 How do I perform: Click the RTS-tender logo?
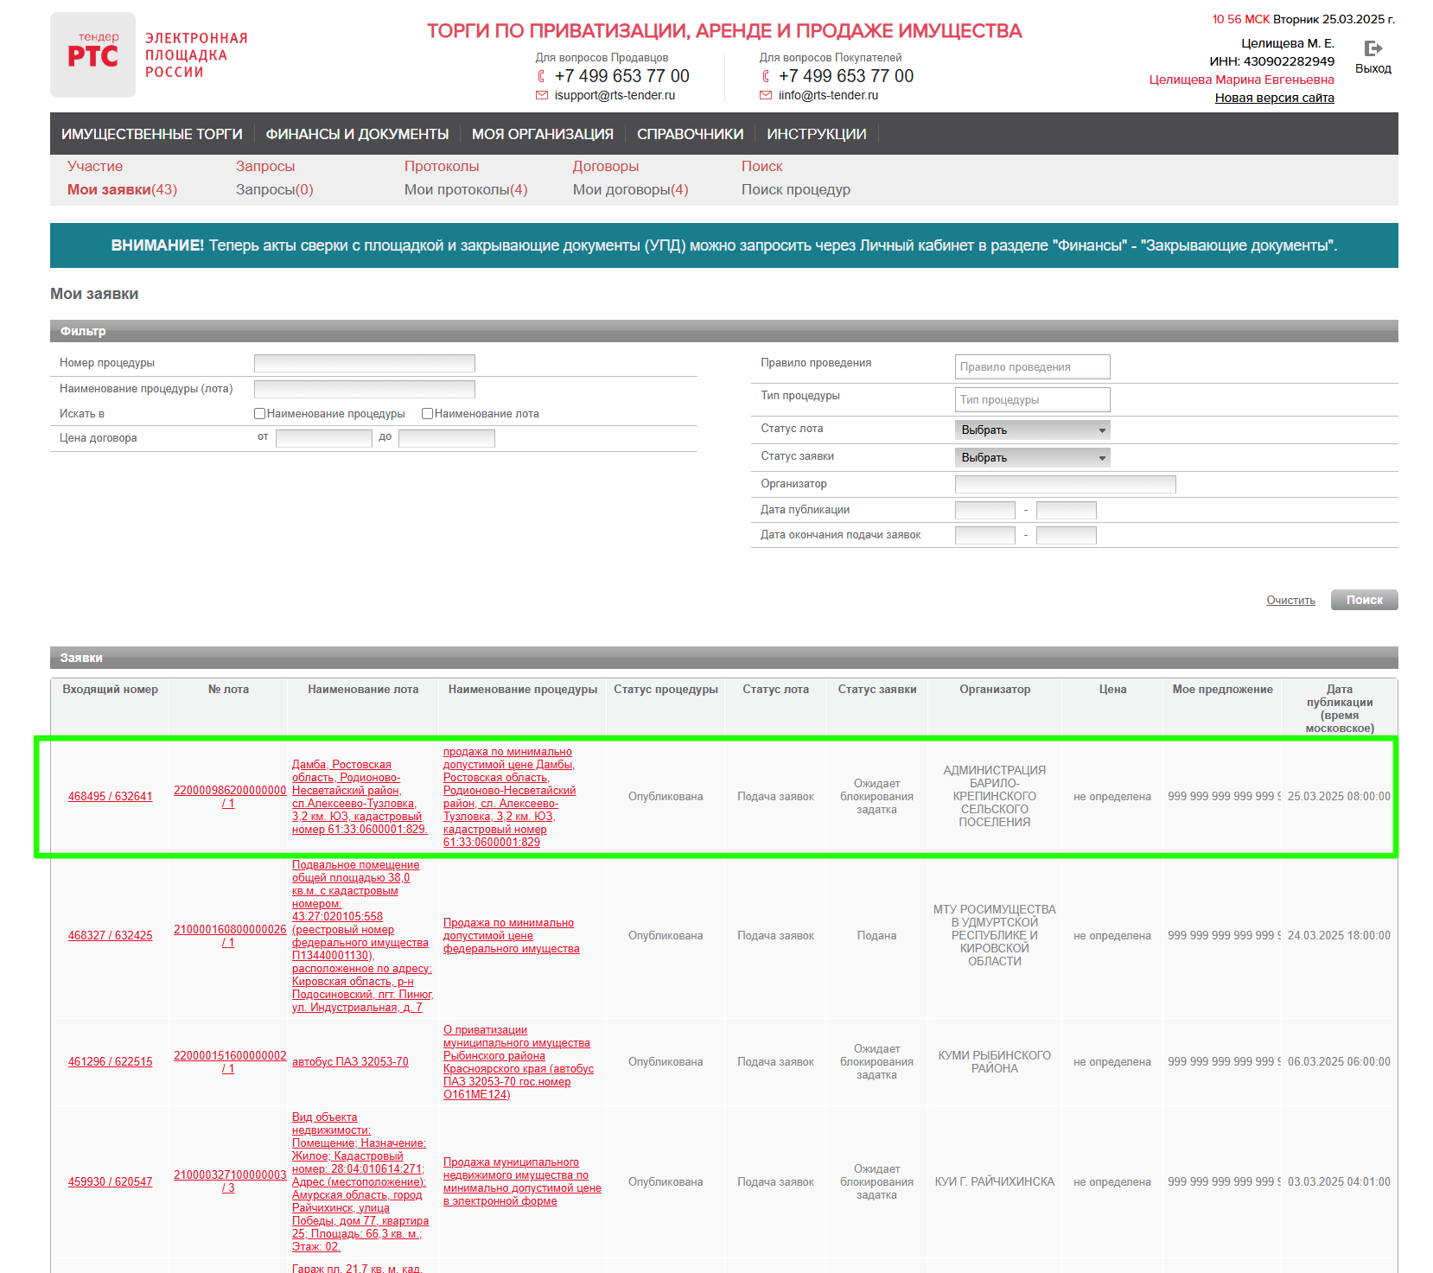click(92, 54)
